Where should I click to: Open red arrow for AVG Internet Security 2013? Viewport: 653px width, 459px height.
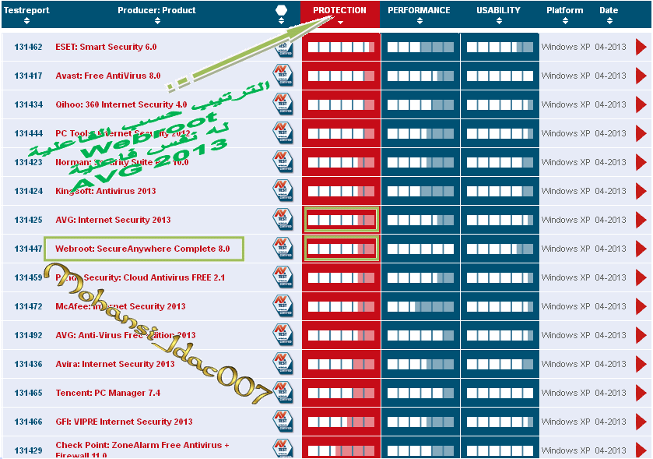pyautogui.click(x=641, y=220)
